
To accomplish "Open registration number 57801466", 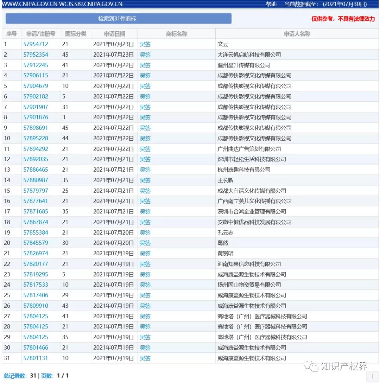I will click(36, 347).
